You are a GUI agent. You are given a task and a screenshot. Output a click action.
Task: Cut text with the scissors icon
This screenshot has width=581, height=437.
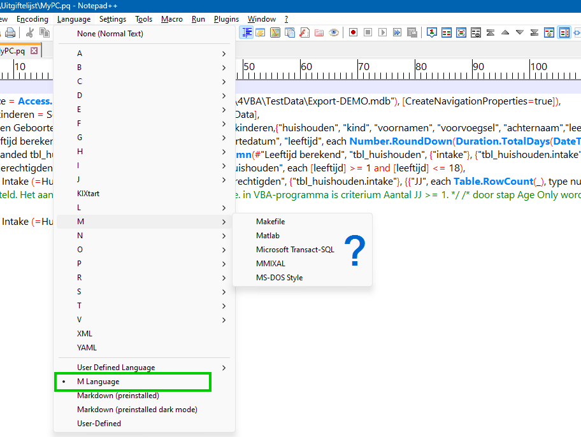click(x=29, y=32)
